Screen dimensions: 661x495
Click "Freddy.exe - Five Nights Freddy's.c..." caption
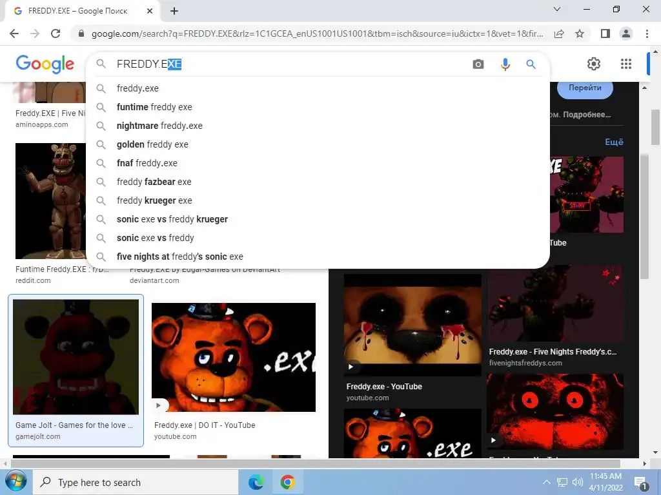(x=553, y=351)
